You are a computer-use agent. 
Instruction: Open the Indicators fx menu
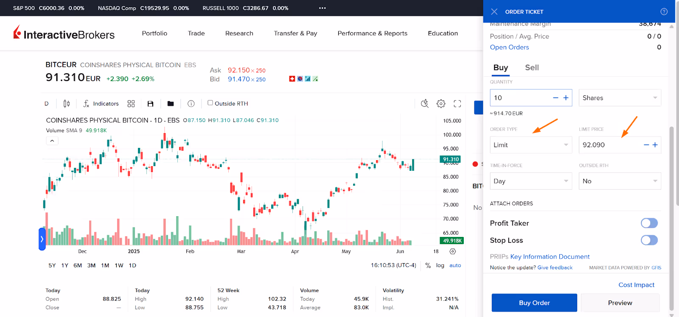pyautogui.click(x=101, y=103)
